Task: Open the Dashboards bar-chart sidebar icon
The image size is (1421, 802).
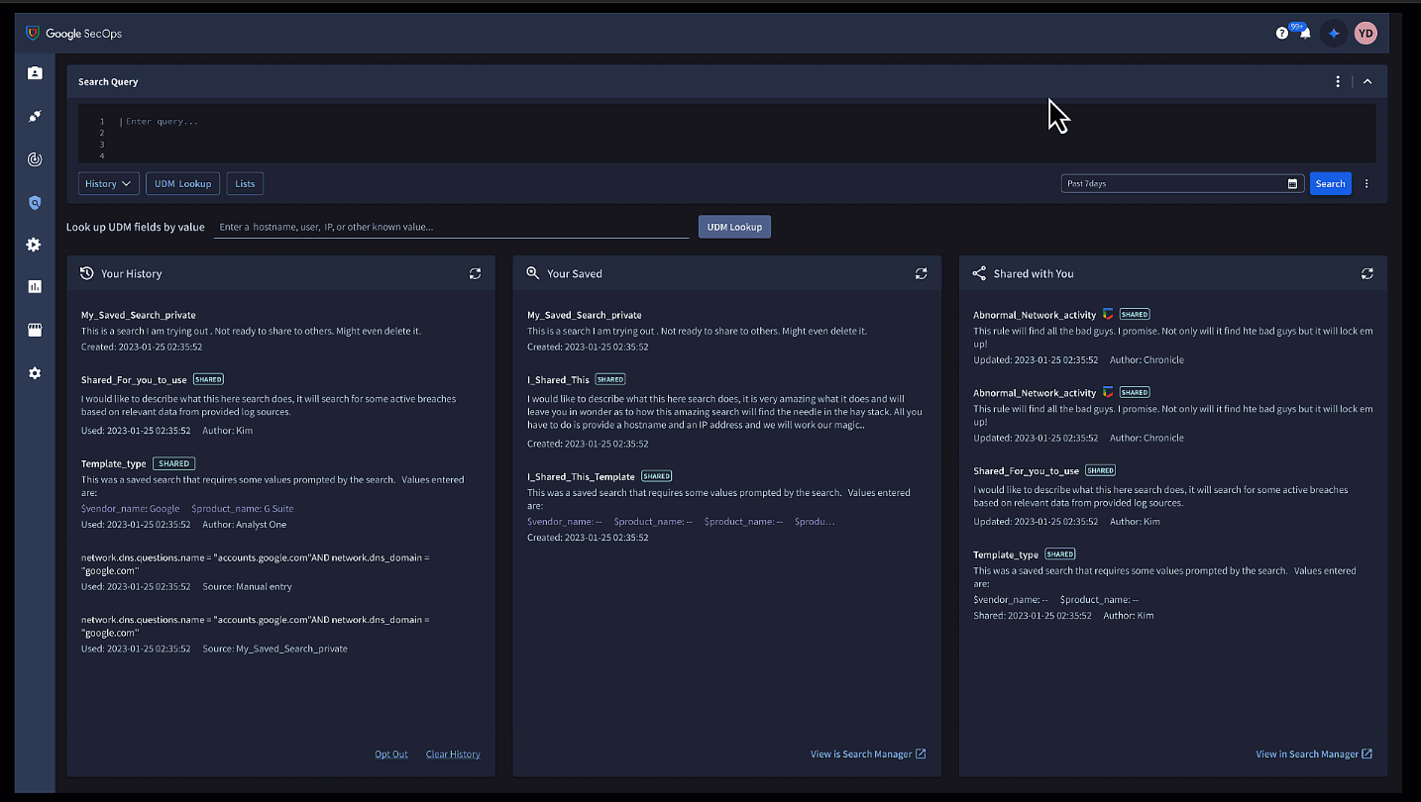Action: coord(35,286)
